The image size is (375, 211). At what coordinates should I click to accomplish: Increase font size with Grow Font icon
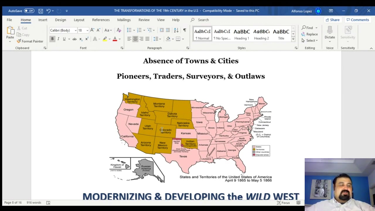coord(92,30)
